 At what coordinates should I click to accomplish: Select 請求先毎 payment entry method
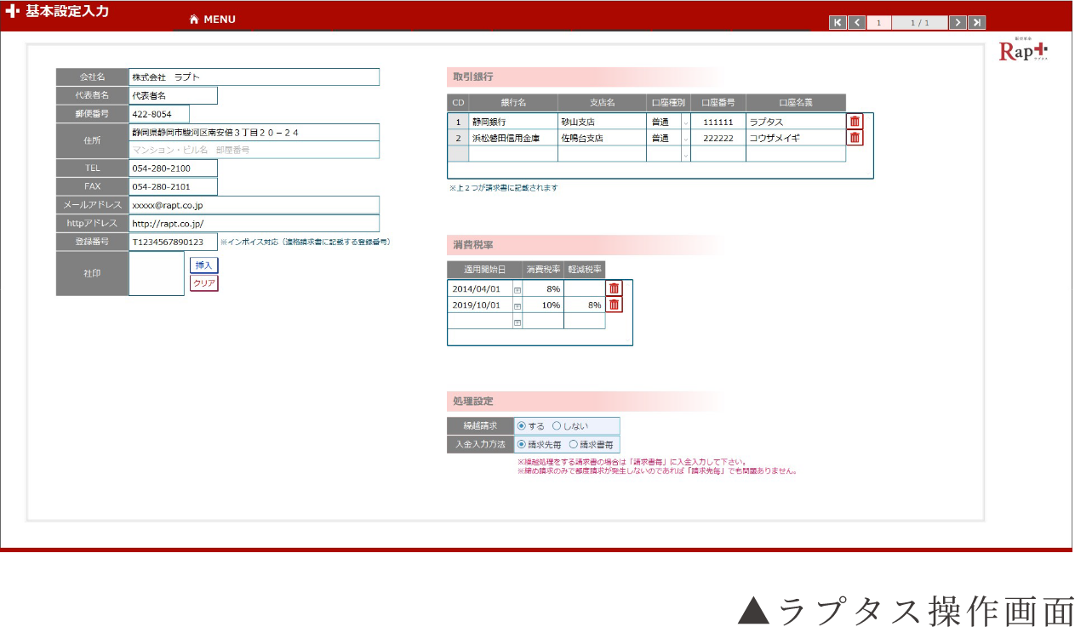[522, 444]
